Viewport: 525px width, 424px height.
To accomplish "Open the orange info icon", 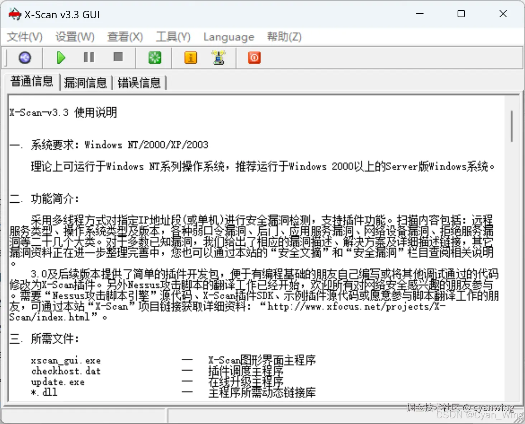I will tap(191, 58).
